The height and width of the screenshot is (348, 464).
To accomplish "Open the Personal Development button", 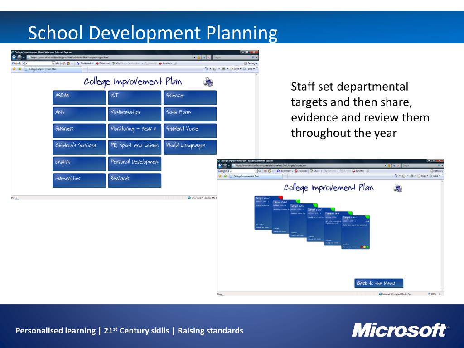I will coord(135,164).
